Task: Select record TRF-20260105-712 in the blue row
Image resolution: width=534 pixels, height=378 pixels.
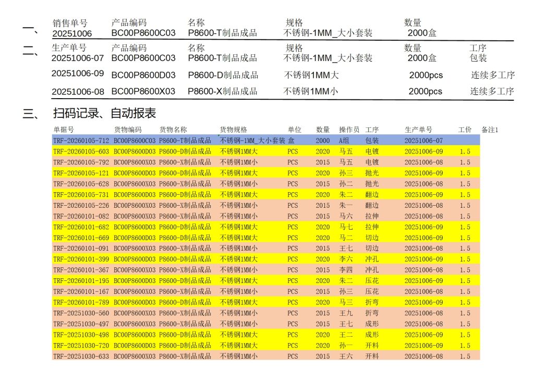Action: 81,140
